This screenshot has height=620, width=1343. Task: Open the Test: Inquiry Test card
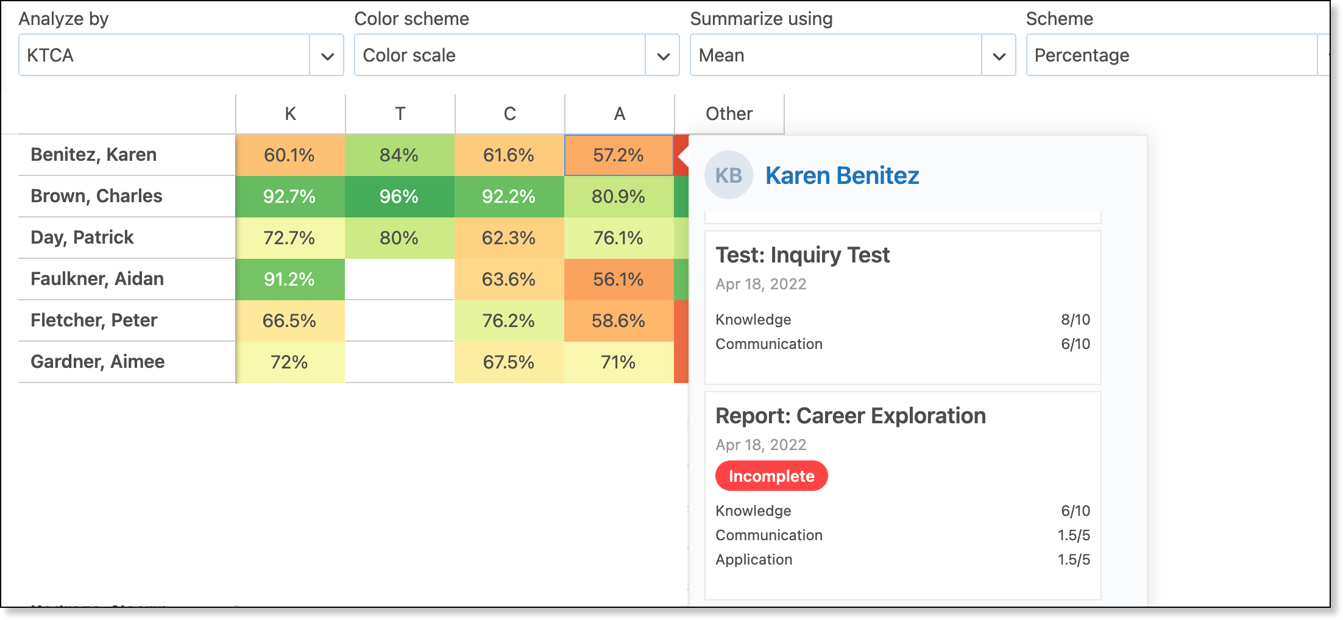(x=903, y=308)
